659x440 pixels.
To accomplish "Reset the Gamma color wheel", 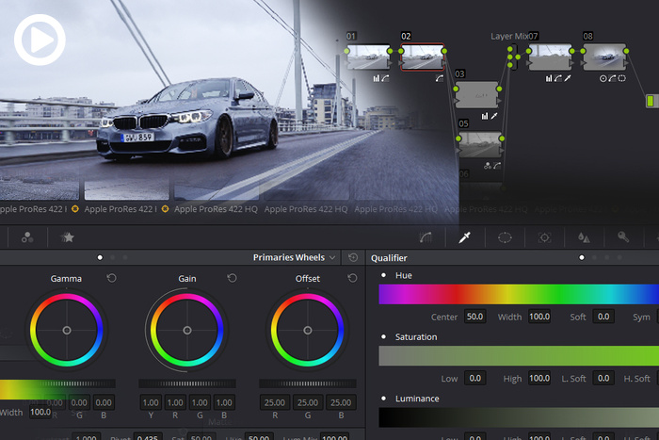I will point(112,279).
